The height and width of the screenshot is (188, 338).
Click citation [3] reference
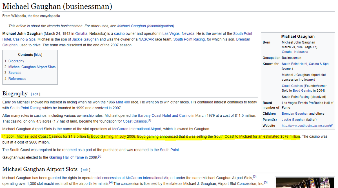[x=255, y=177]
